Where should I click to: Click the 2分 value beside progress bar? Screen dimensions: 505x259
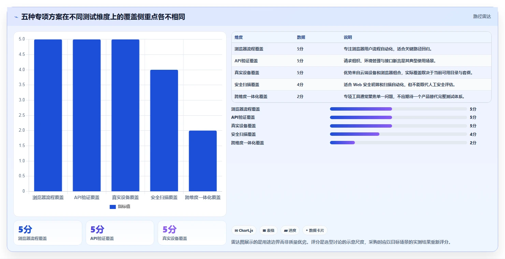[x=473, y=143]
